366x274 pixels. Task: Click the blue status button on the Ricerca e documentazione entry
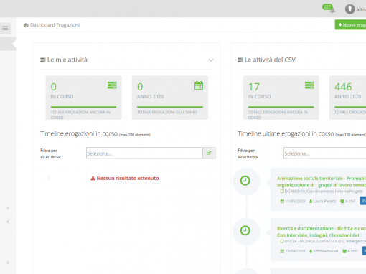pos(364,250)
